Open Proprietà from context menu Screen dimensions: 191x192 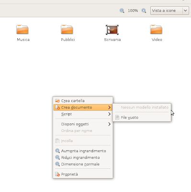click(x=83, y=174)
